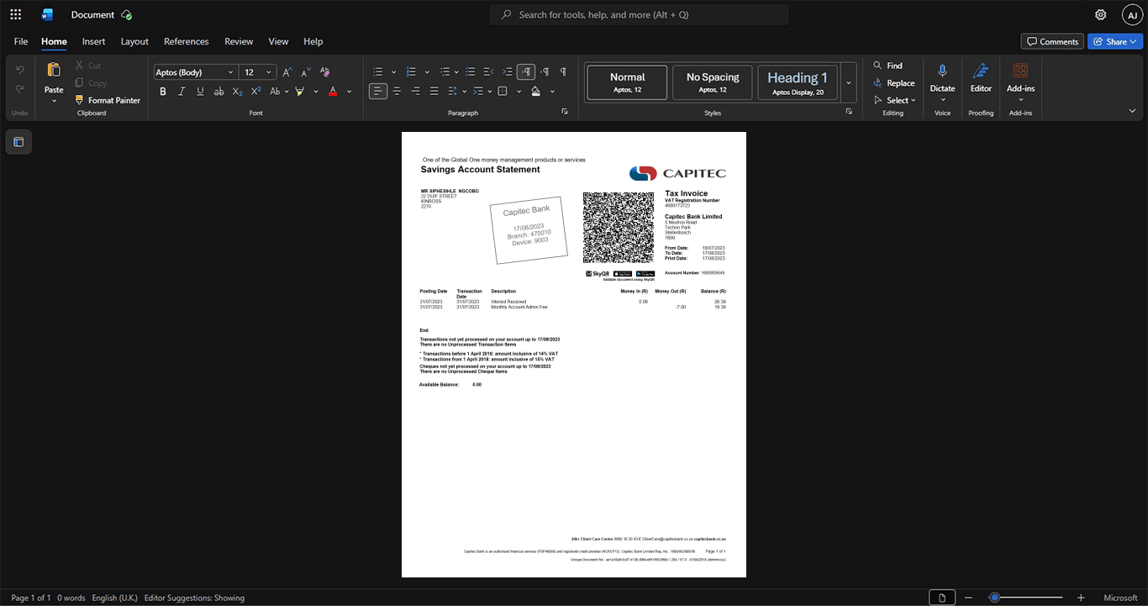Switch to the Review tab
This screenshot has width=1148, height=606.
tap(239, 41)
